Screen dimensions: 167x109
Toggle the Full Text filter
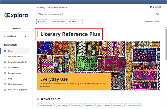click(x=42, y=22)
